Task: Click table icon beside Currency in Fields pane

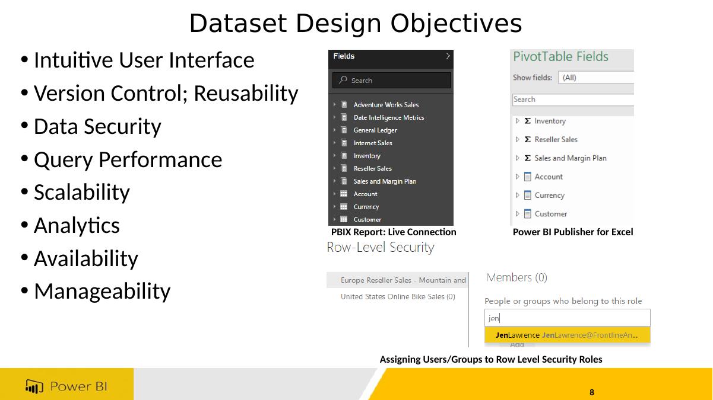Action: (344, 207)
